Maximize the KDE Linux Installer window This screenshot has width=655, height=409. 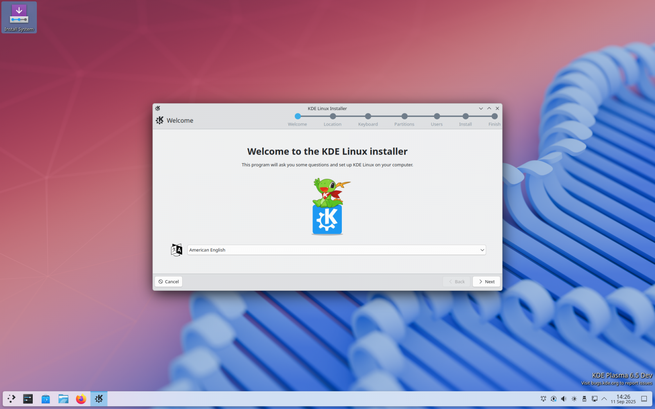coord(489,108)
